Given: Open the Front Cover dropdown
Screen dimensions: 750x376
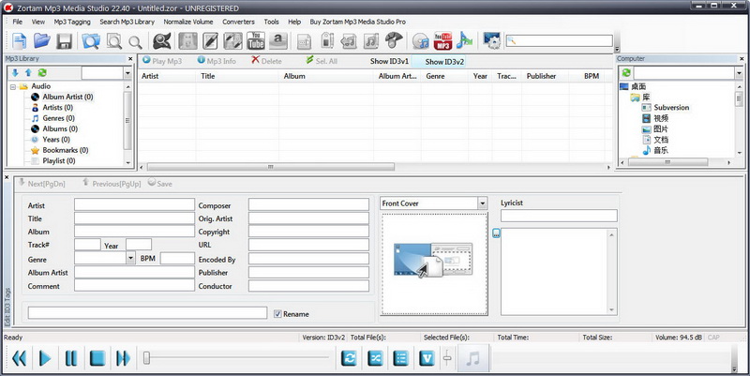Looking at the screenshot, I should (482, 203).
